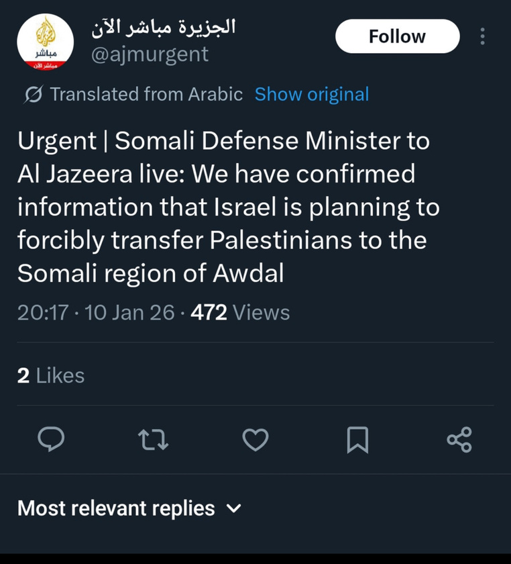Click the 20:17 post time
The width and height of the screenshot is (511, 564).
pos(43,312)
